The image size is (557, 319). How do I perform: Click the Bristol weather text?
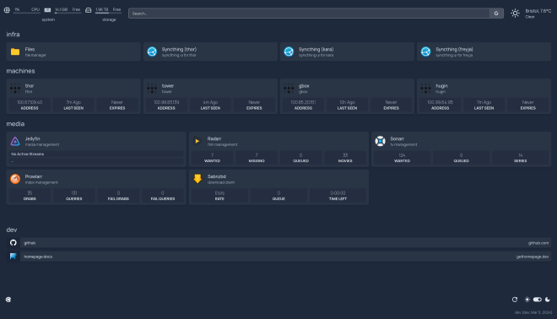coord(538,11)
